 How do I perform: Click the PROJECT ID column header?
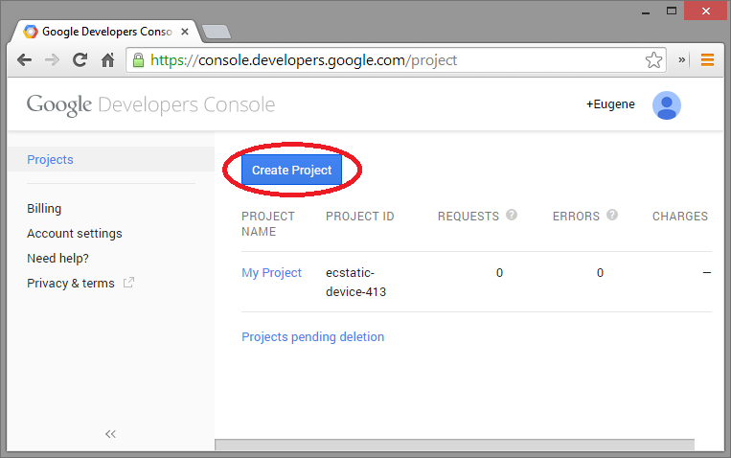click(x=360, y=217)
